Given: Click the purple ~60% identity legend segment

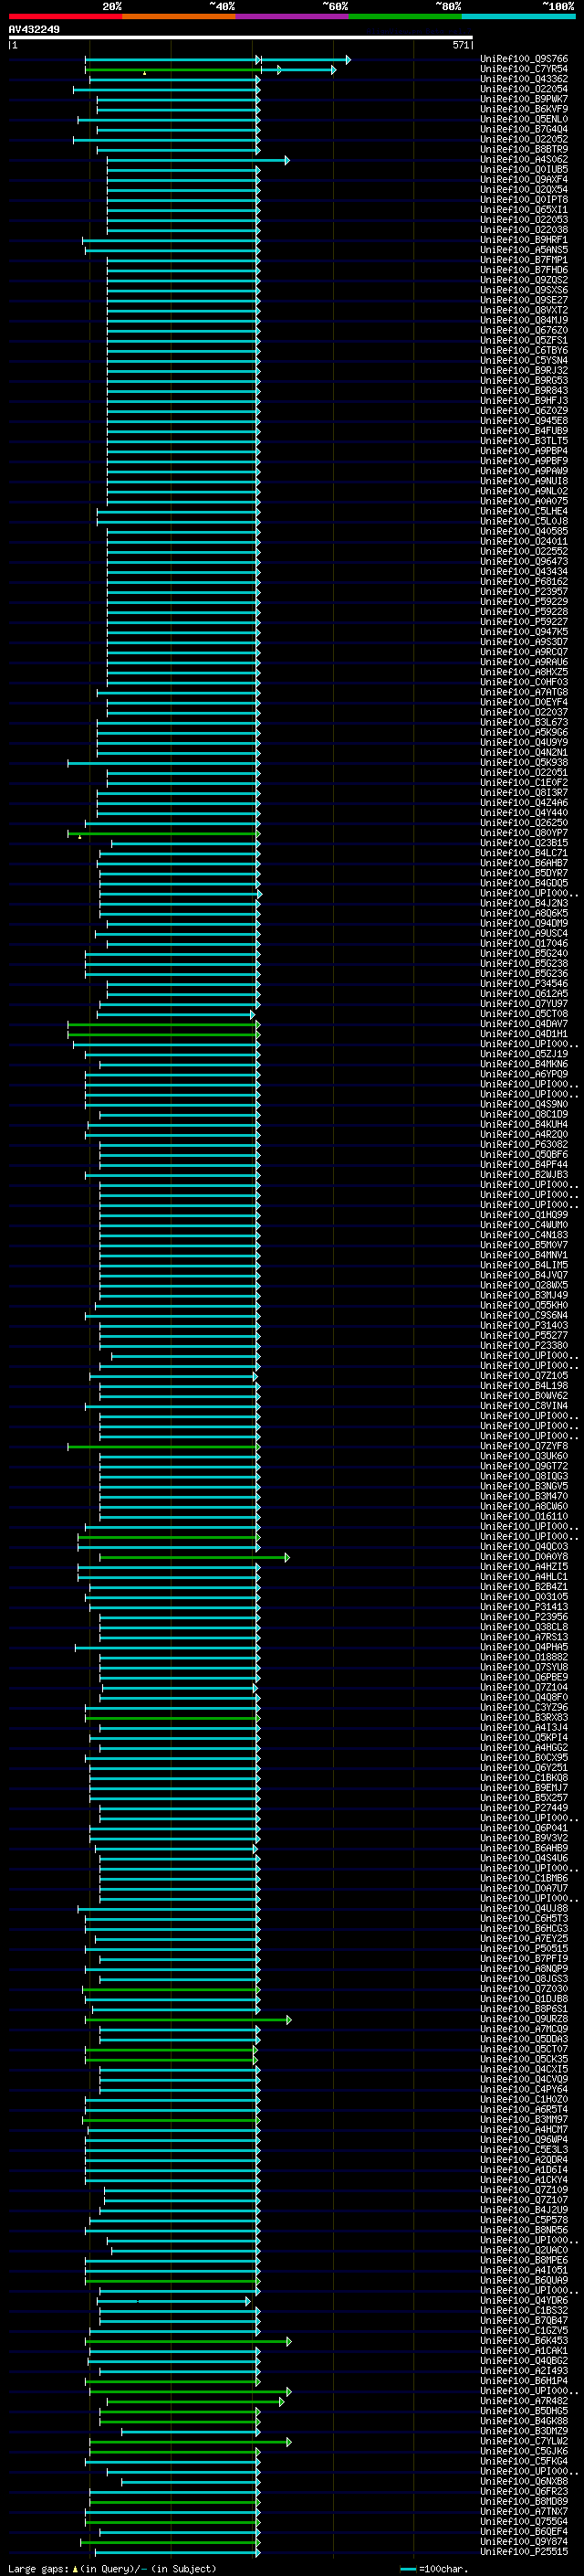Looking at the screenshot, I should [x=291, y=16].
